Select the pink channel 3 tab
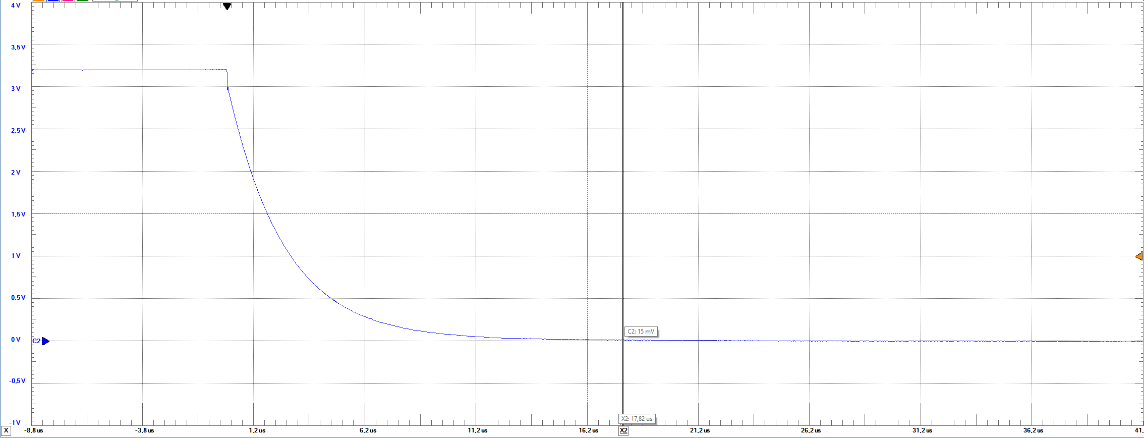This screenshot has width=1144, height=438. coord(68,1)
